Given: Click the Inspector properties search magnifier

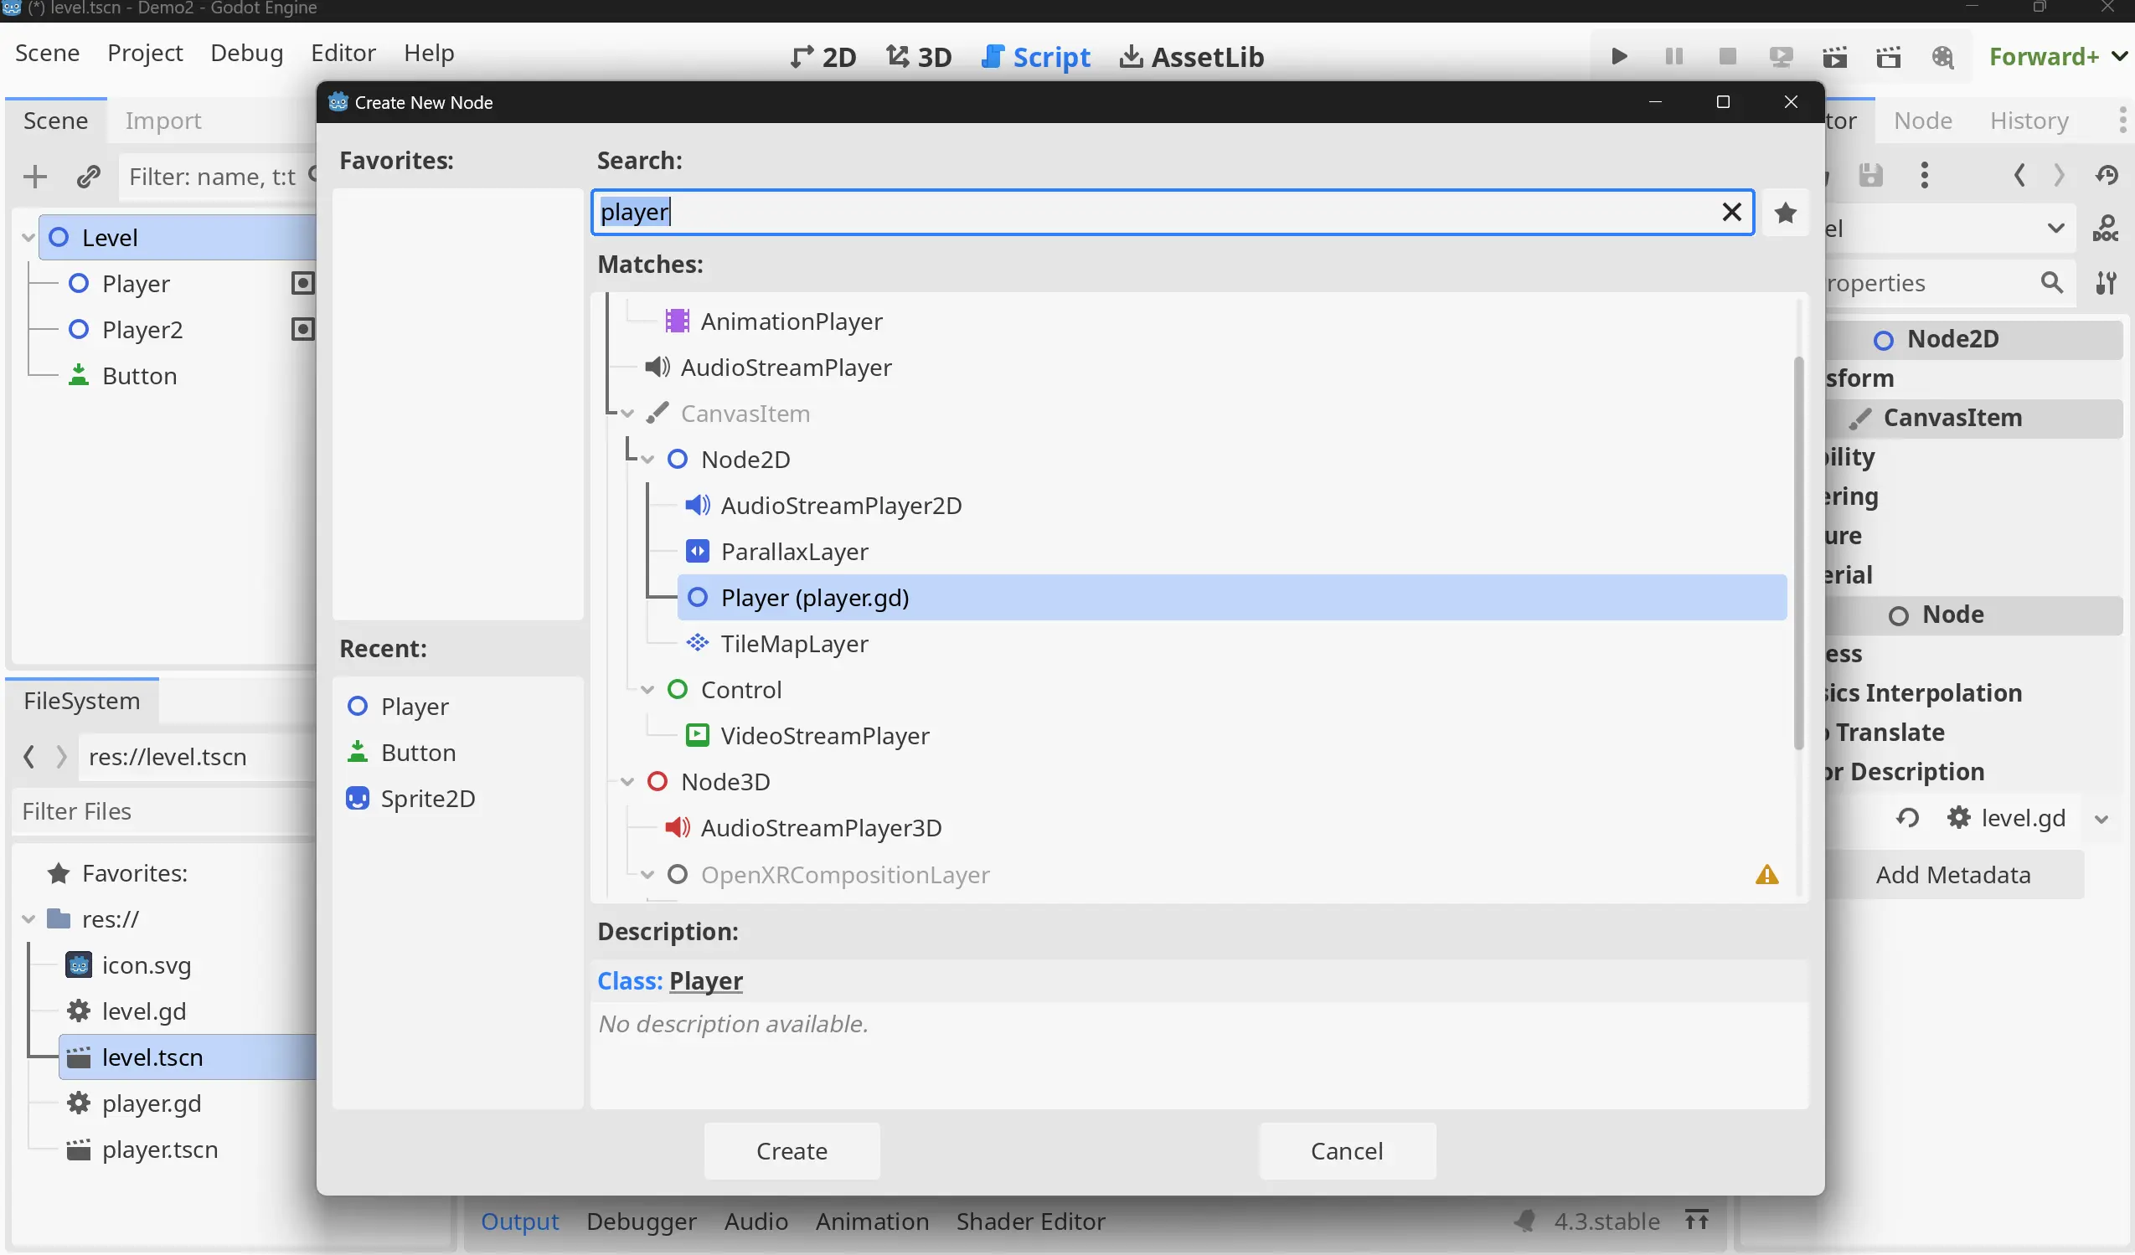Looking at the screenshot, I should 2052,282.
